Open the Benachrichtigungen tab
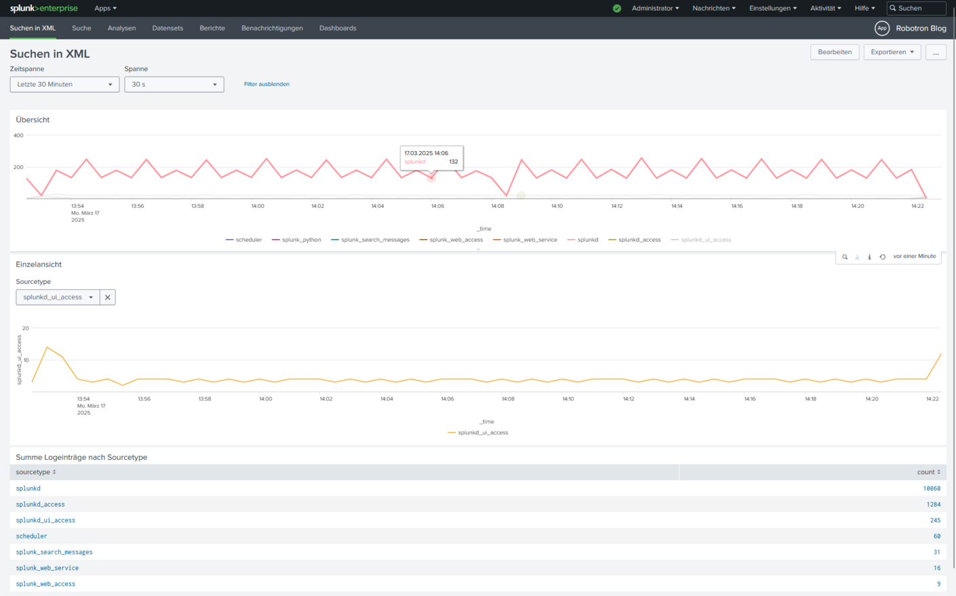The width and height of the screenshot is (956, 596). coord(272,28)
